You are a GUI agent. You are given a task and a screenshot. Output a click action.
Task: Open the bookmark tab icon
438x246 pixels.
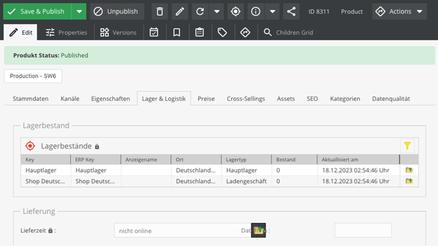click(x=177, y=32)
